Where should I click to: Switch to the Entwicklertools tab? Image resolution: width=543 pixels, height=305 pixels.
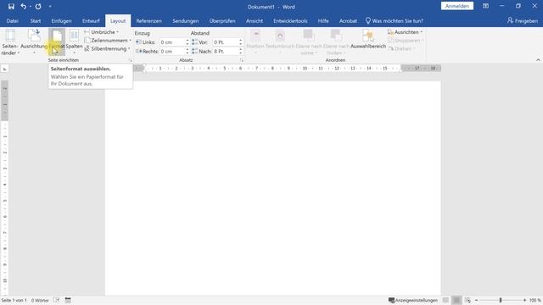[290, 20]
